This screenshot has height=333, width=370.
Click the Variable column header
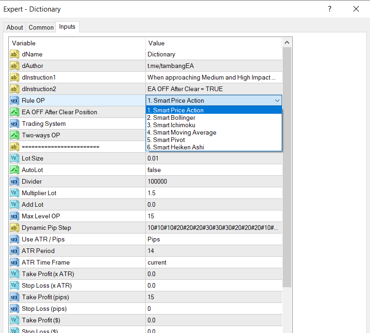pyautogui.click(x=77, y=43)
